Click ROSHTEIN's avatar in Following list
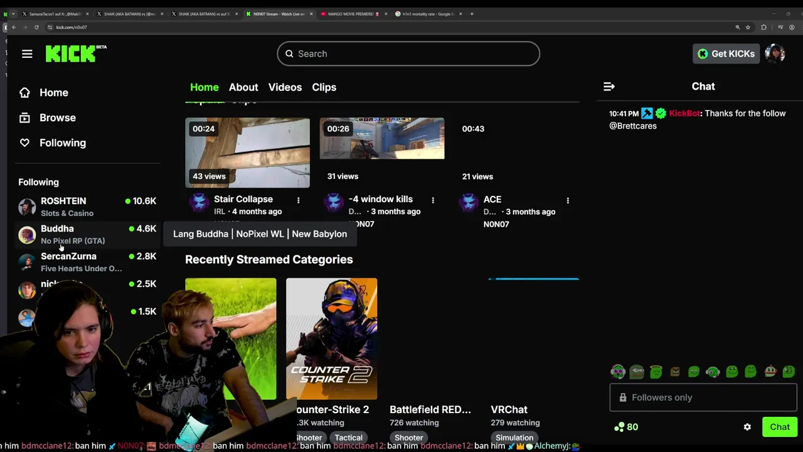The width and height of the screenshot is (803, 452). pos(27,207)
